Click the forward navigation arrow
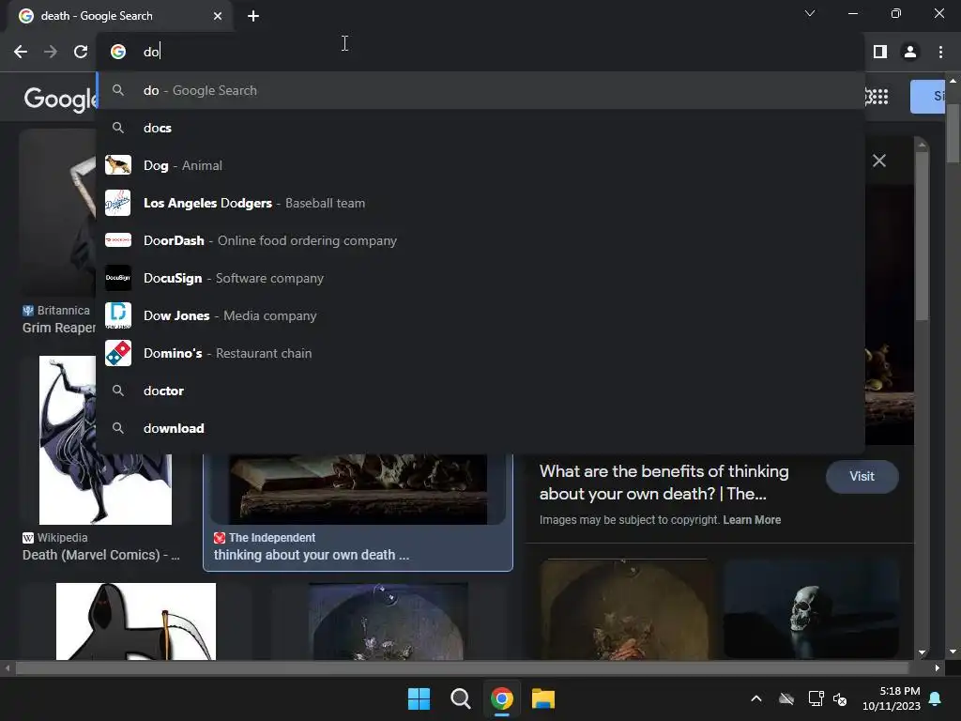 pyautogui.click(x=51, y=52)
